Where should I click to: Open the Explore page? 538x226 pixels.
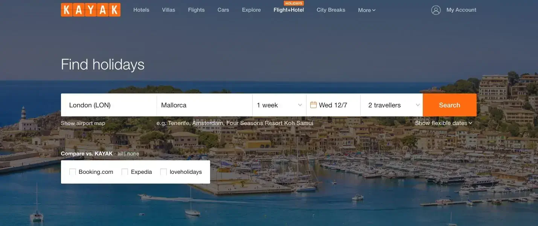(x=251, y=10)
